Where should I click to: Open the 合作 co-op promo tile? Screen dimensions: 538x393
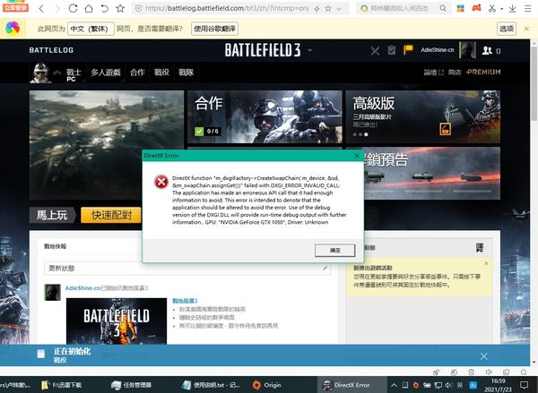coord(265,117)
